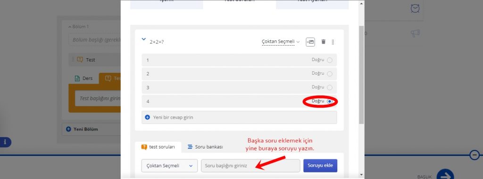Open Çoktan Seçmeli combo box for new question
The width and height of the screenshot is (483, 179).
[x=169, y=165]
